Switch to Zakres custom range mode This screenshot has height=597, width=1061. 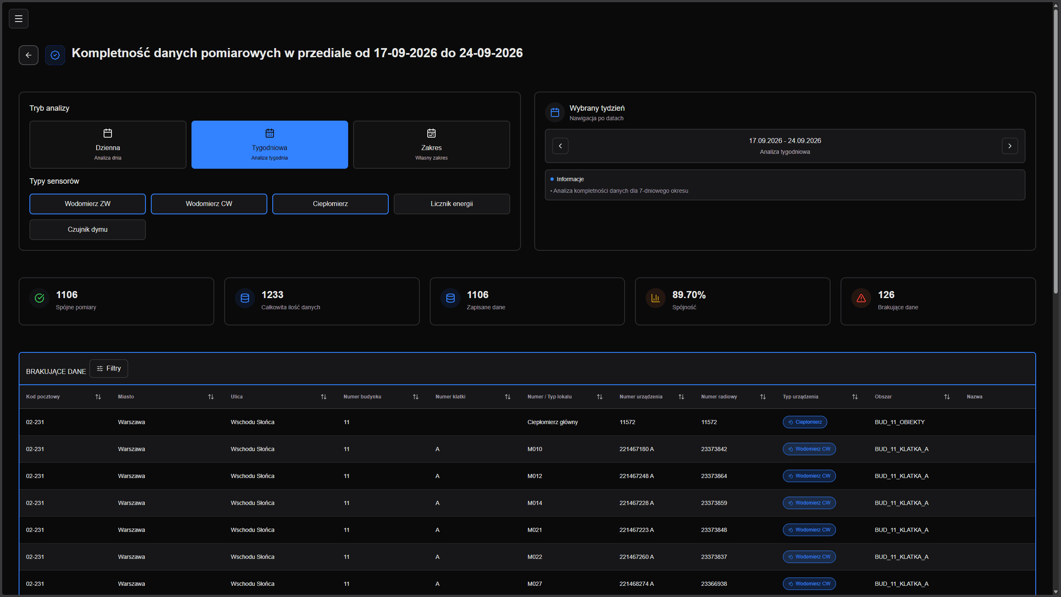tap(431, 145)
